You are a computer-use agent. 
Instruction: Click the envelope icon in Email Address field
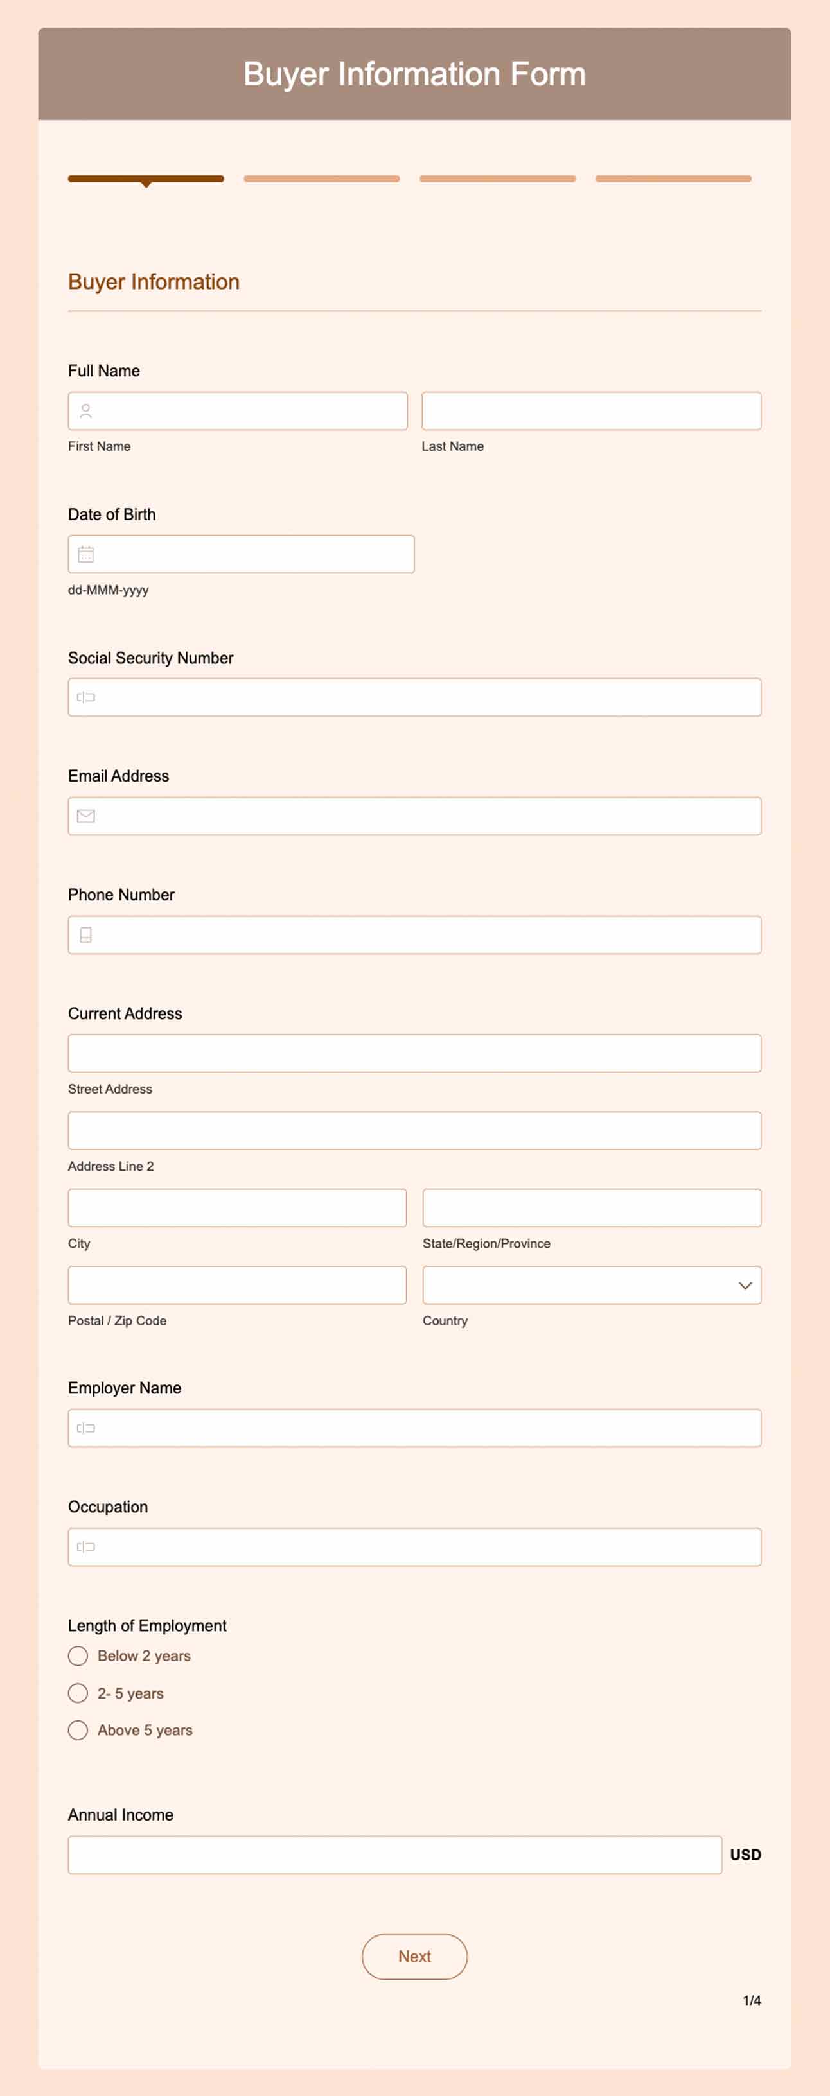(85, 816)
